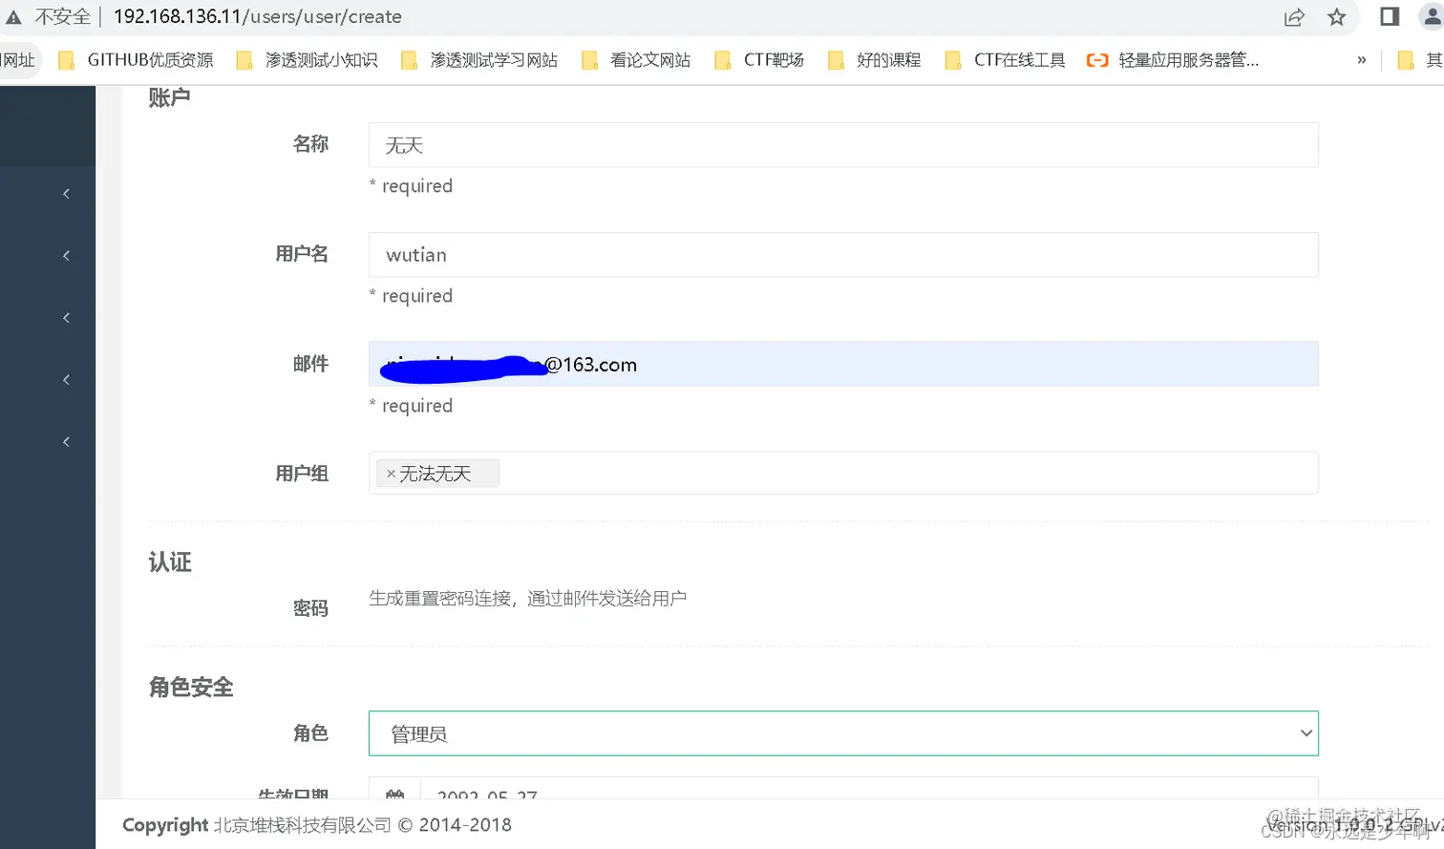
Task: Open the 看论文网站 bookmark folder
Action: click(636, 60)
